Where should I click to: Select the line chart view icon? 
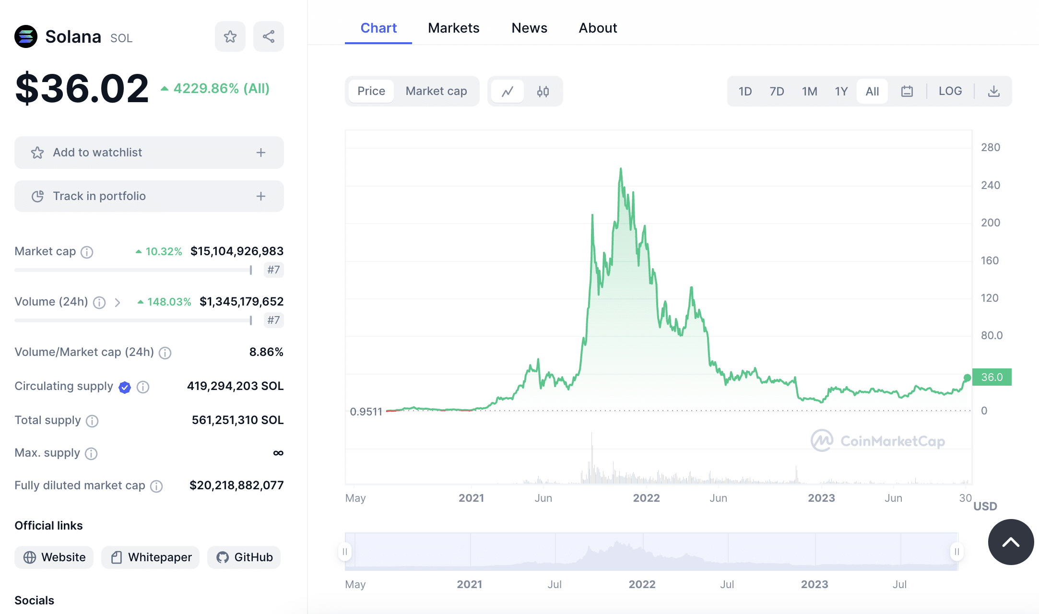click(508, 91)
